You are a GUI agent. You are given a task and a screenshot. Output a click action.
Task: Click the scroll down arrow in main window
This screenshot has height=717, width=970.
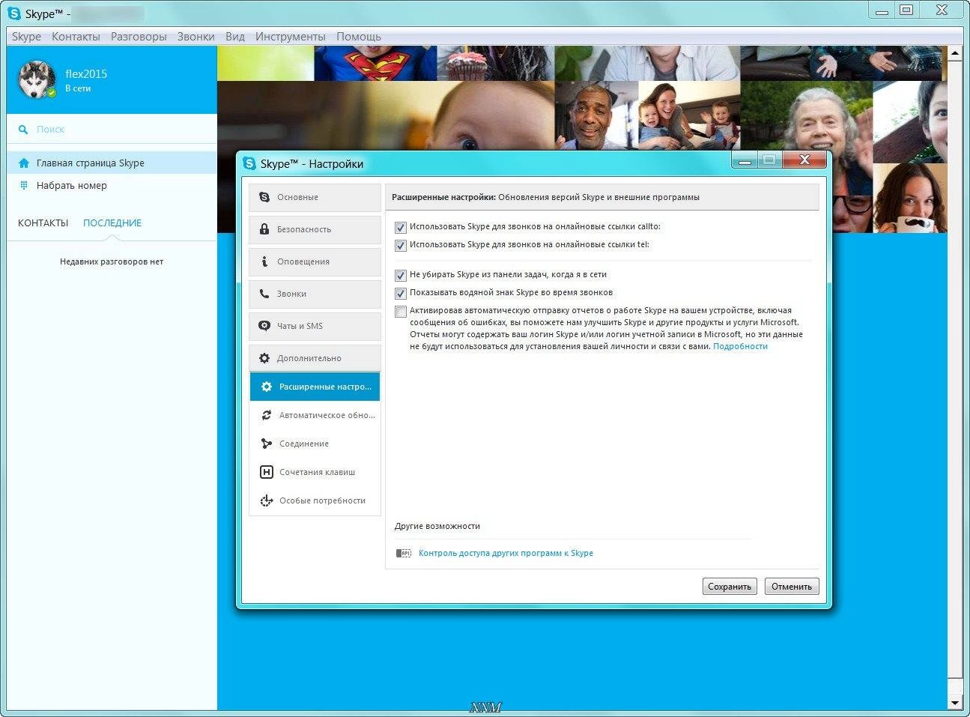click(954, 703)
